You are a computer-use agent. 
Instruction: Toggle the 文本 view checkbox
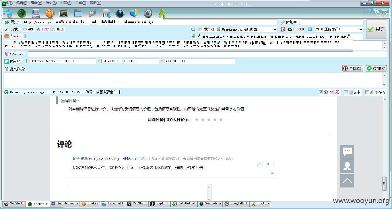[346, 92]
